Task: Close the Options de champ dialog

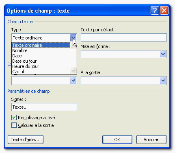Action: tap(164, 11)
